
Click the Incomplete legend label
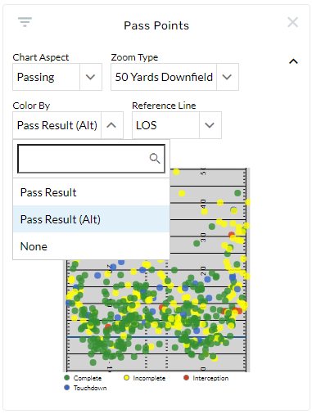[x=149, y=378]
